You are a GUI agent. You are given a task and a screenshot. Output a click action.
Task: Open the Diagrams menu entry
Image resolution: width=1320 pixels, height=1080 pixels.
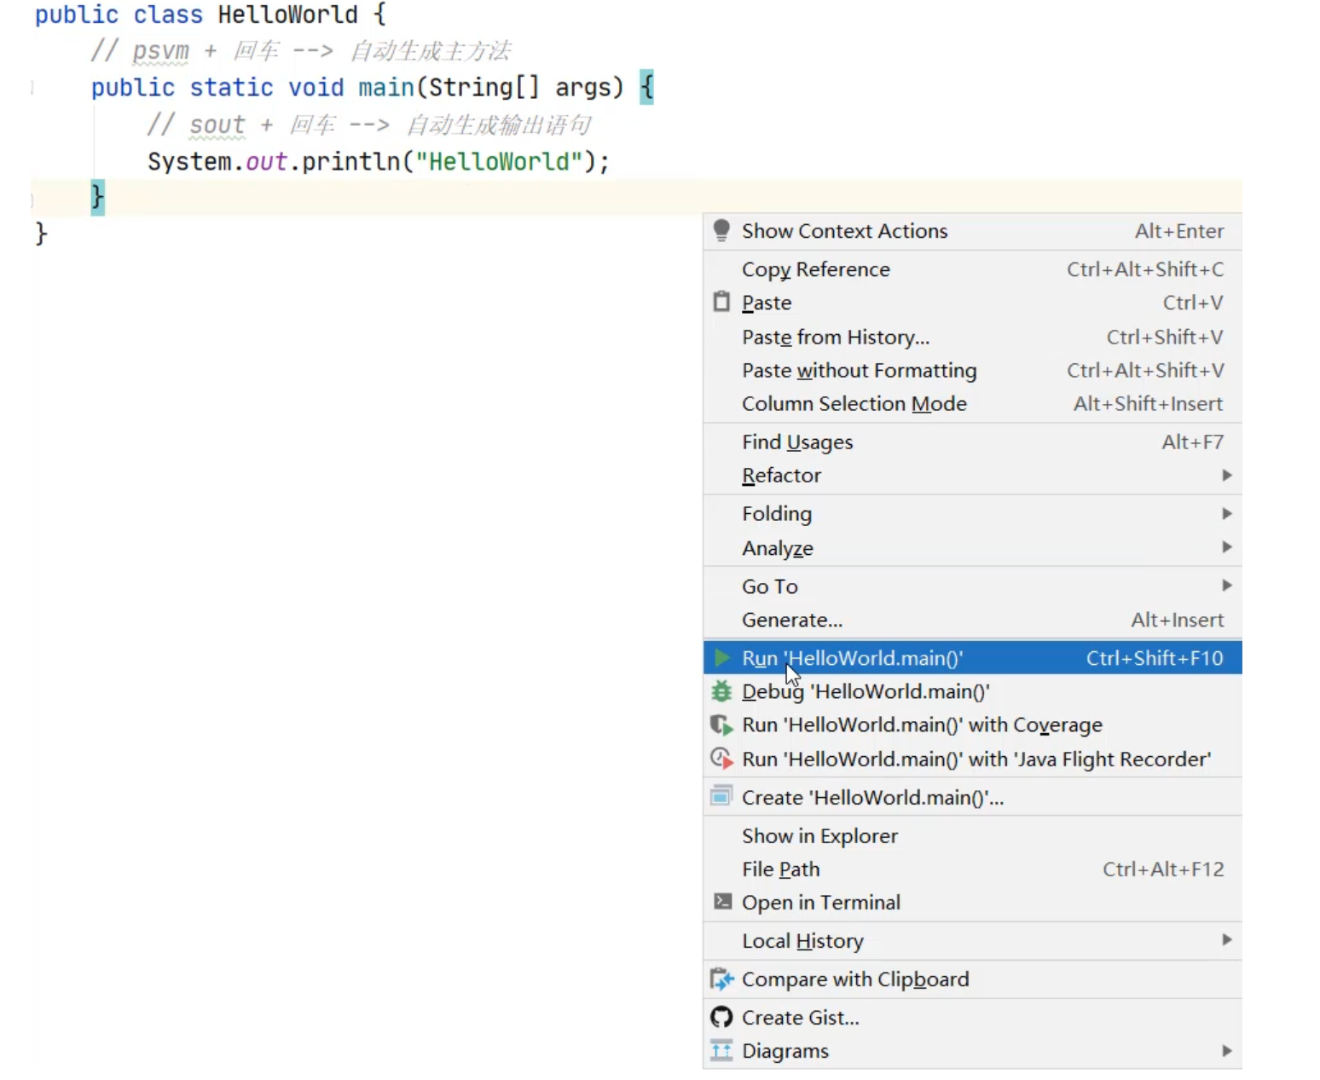(972, 1050)
